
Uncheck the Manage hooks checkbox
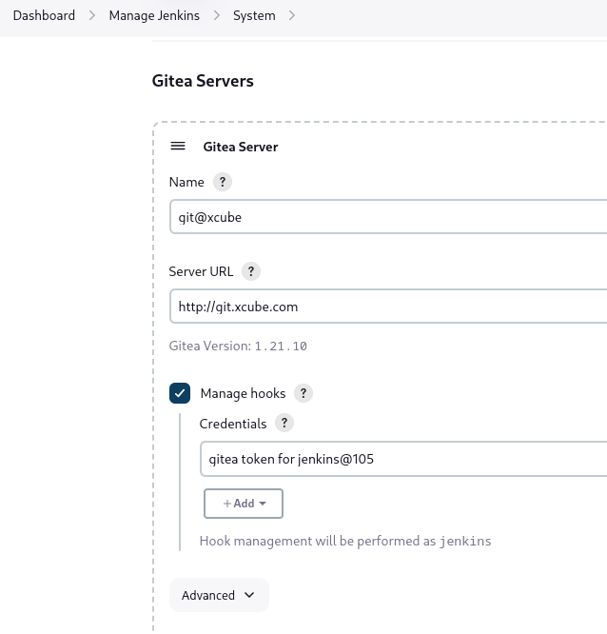point(180,393)
